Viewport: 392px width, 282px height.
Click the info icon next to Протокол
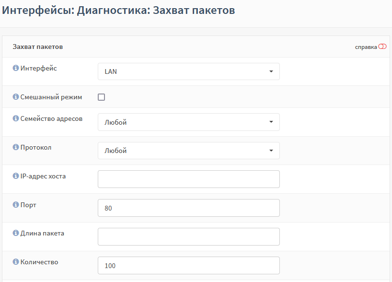tap(16, 147)
